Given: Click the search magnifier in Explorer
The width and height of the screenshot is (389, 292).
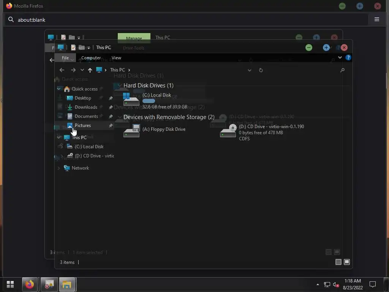Looking at the screenshot, I should coord(342,70).
